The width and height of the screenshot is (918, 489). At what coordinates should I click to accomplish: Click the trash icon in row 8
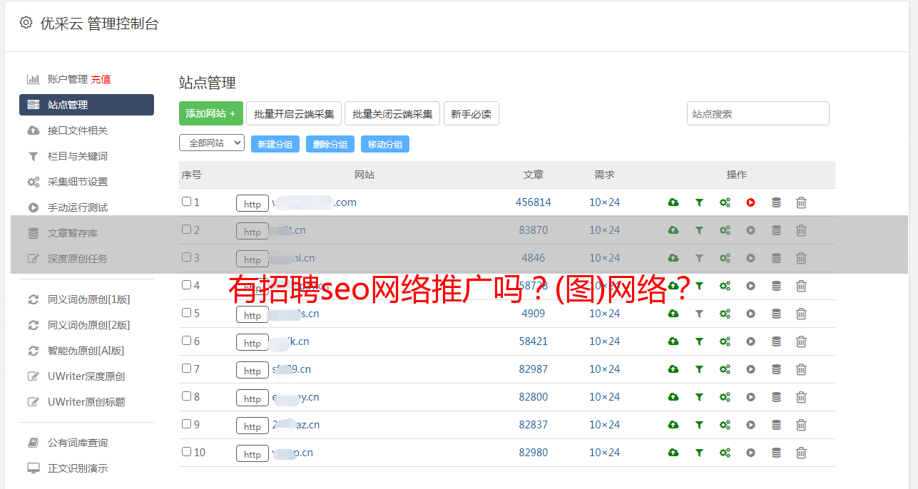801,397
